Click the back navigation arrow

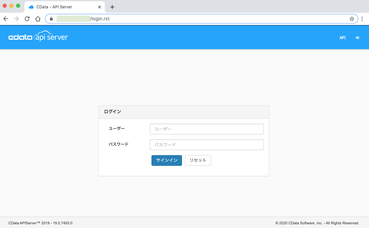[x=5, y=19]
